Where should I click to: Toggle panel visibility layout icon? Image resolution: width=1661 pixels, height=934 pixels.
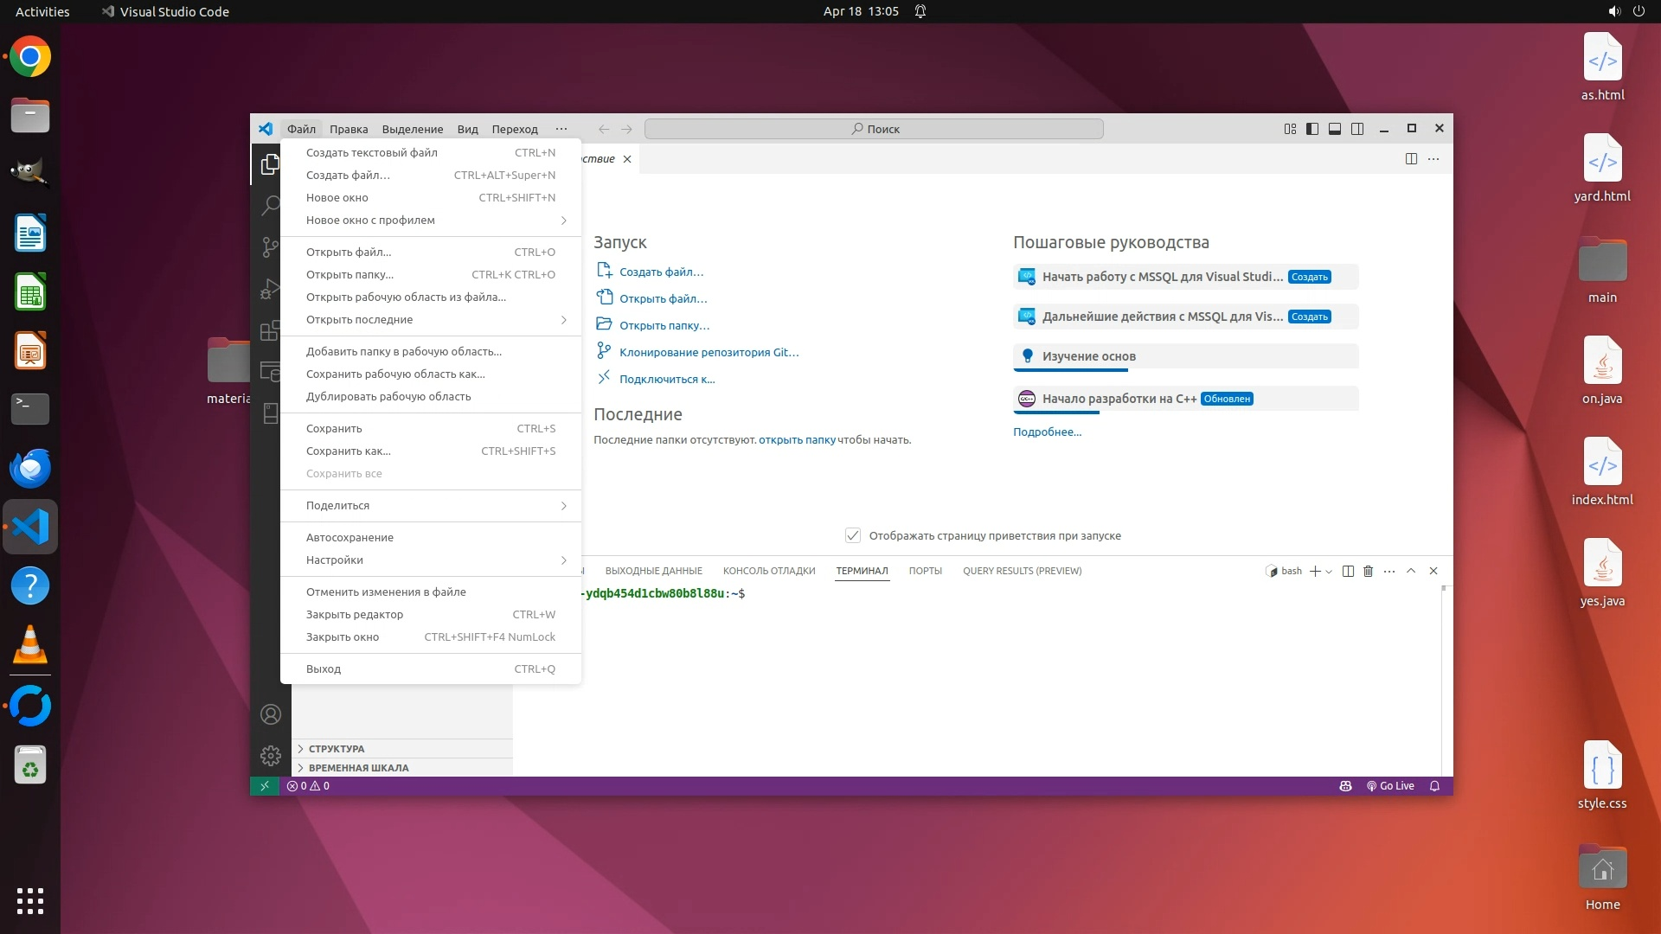[1335, 129]
